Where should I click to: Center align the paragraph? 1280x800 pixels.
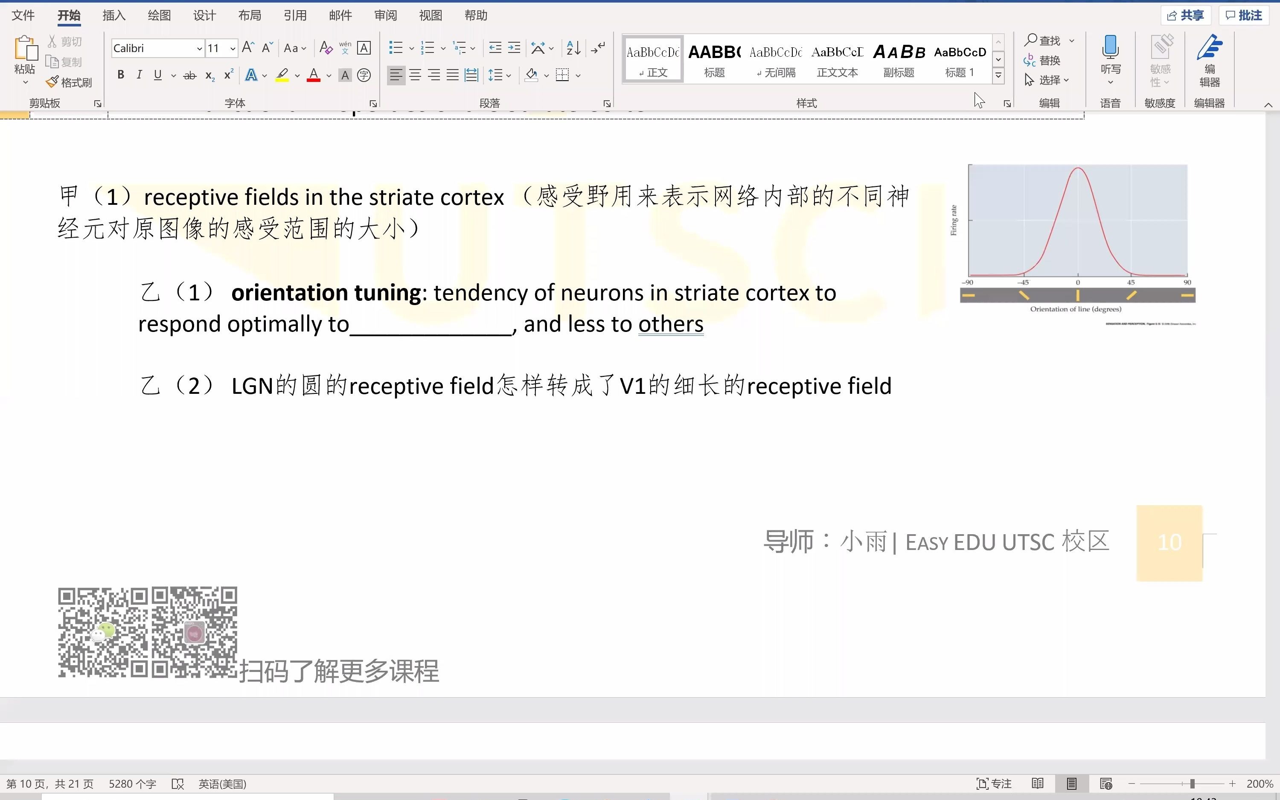415,75
